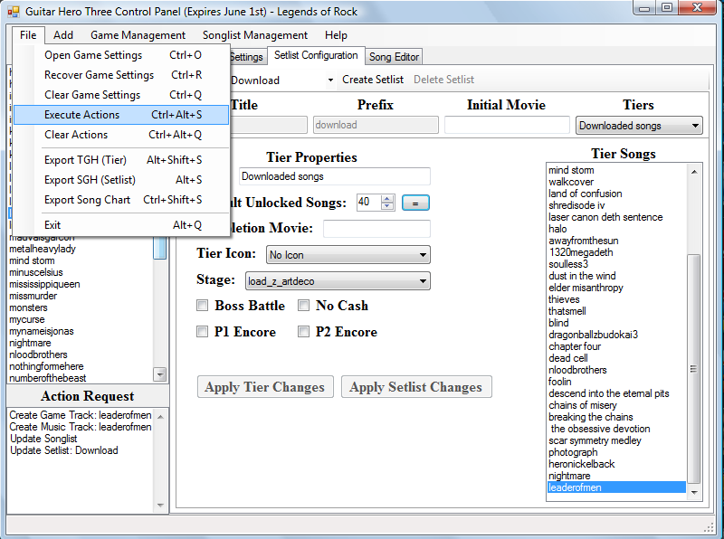Open the Tier Icon dropdown
Screen dimensions: 724x539
(348, 255)
